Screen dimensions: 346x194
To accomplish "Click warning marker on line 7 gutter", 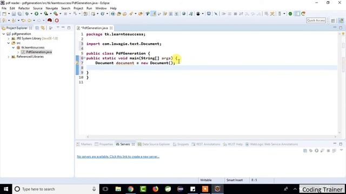I will (x=77, y=63).
